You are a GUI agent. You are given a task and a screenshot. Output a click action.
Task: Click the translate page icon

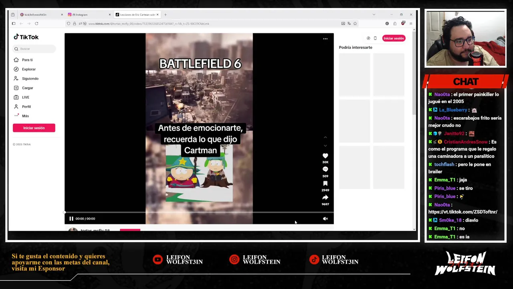point(349,24)
